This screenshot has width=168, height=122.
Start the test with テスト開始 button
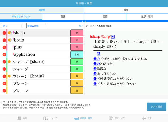[x=157, y=107]
